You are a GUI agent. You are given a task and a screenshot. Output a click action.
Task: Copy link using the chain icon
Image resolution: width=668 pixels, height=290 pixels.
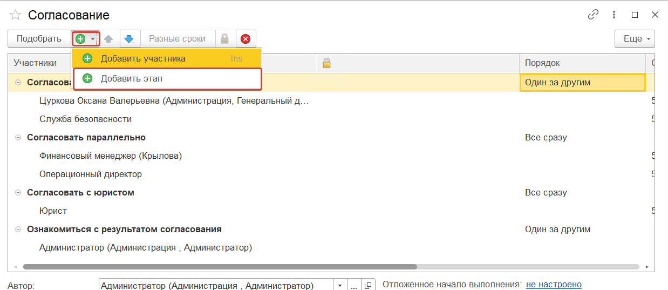[593, 15]
